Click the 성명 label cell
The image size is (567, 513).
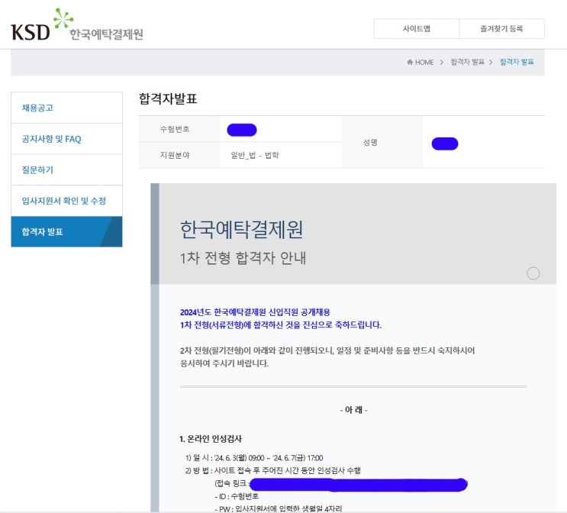coord(382,142)
